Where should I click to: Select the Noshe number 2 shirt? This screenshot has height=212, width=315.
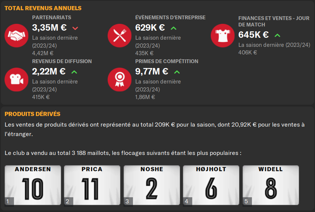tap(151, 186)
